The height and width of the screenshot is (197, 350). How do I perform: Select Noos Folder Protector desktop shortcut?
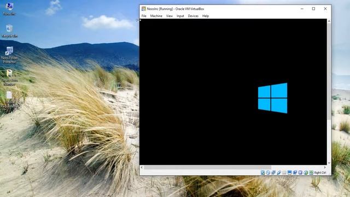pyautogui.click(x=9, y=55)
